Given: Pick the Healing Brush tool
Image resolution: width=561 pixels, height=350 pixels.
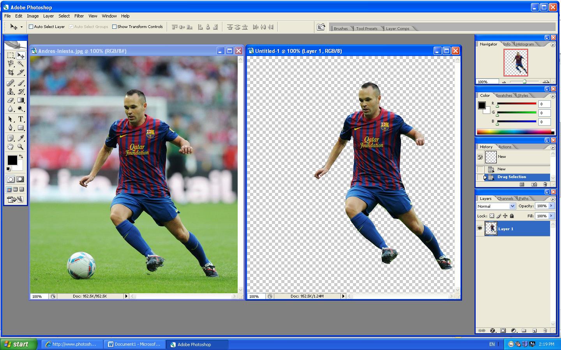Looking at the screenshot, I should pyautogui.click(x=11, y=83).
